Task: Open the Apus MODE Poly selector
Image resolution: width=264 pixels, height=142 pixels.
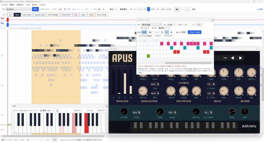Action: 172,113
